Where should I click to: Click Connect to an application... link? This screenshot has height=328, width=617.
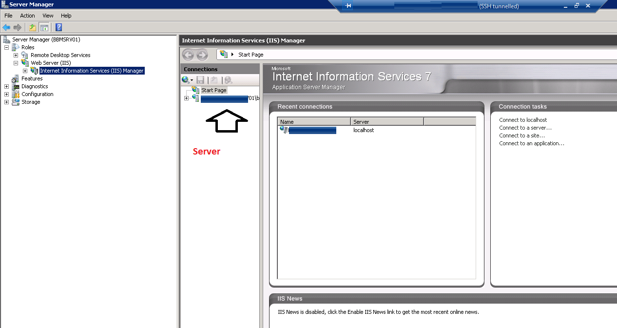532,143
